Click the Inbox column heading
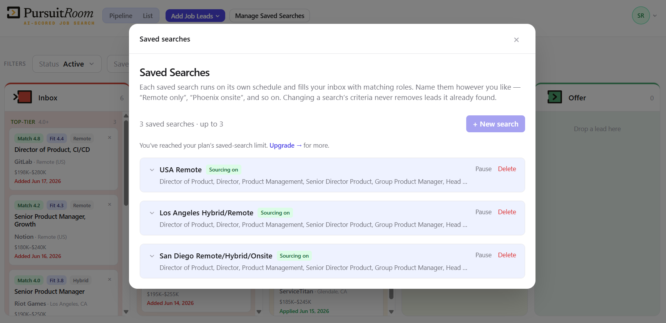This screenshot has height=323, width=666. tap(48, 98)
